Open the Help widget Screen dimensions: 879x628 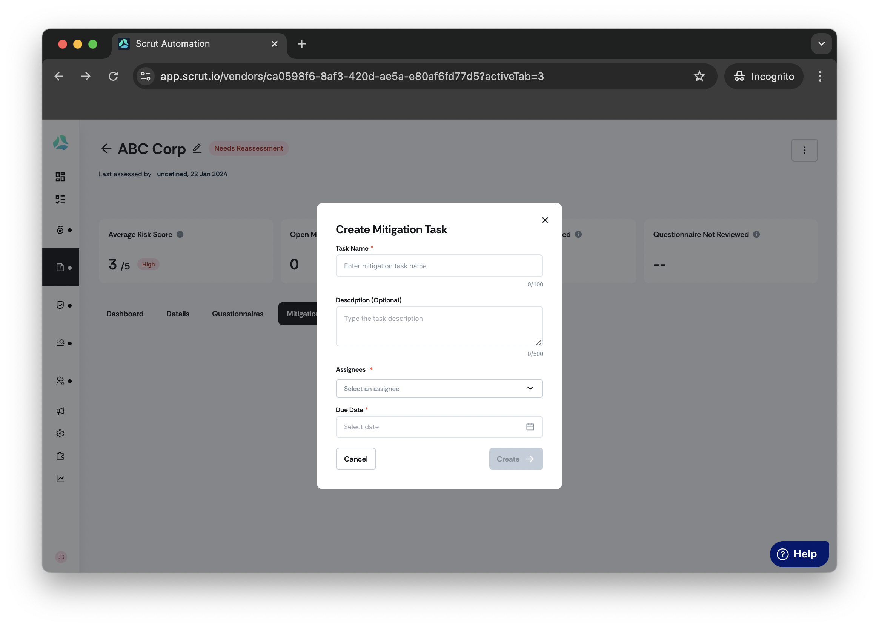[x=799, y=554]
